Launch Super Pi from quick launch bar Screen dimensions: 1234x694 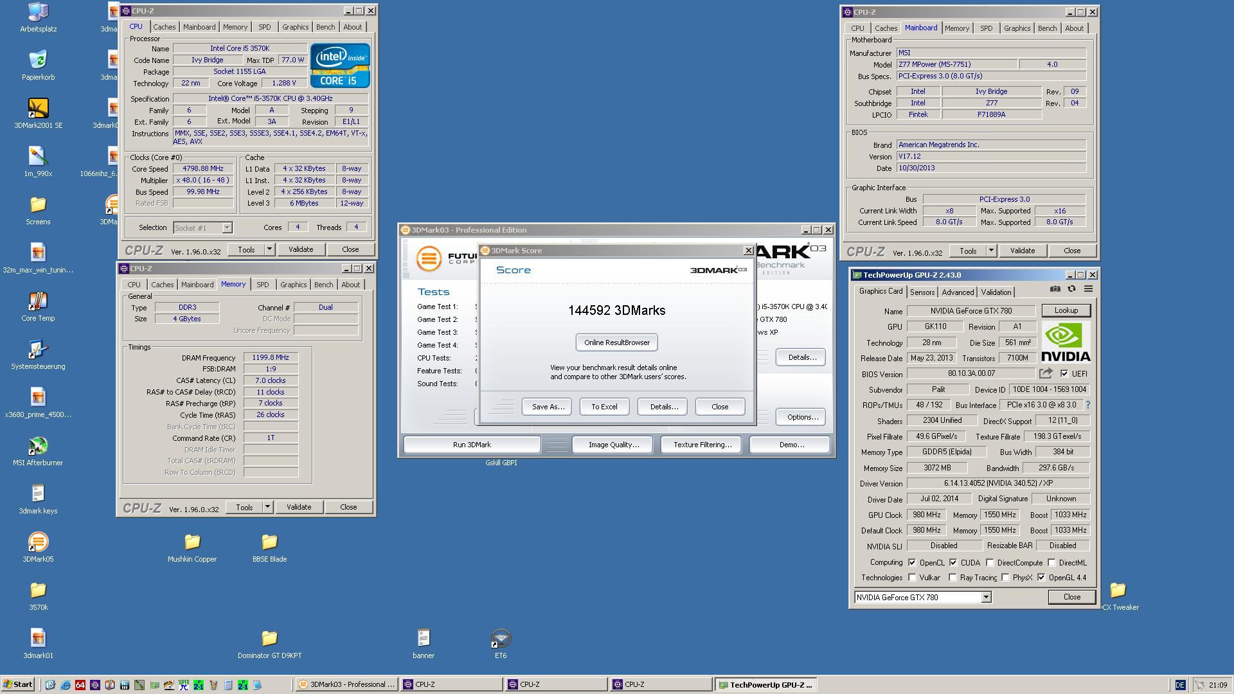[x=184, y=685]
